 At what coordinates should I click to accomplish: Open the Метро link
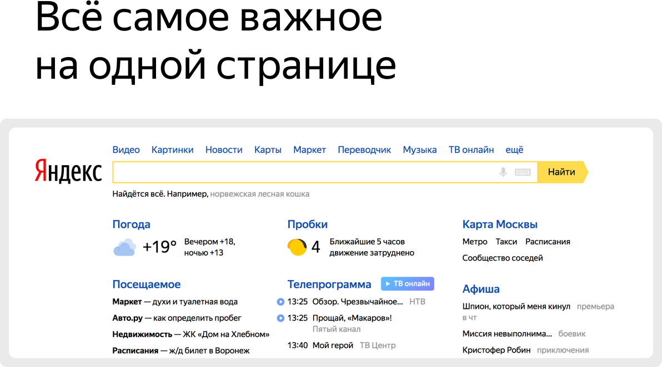(474, 242)
